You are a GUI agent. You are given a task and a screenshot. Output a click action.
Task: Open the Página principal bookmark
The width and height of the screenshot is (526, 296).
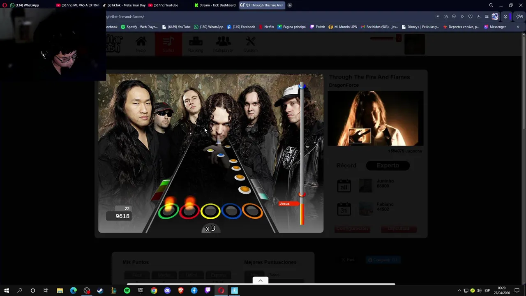point(292,27)
